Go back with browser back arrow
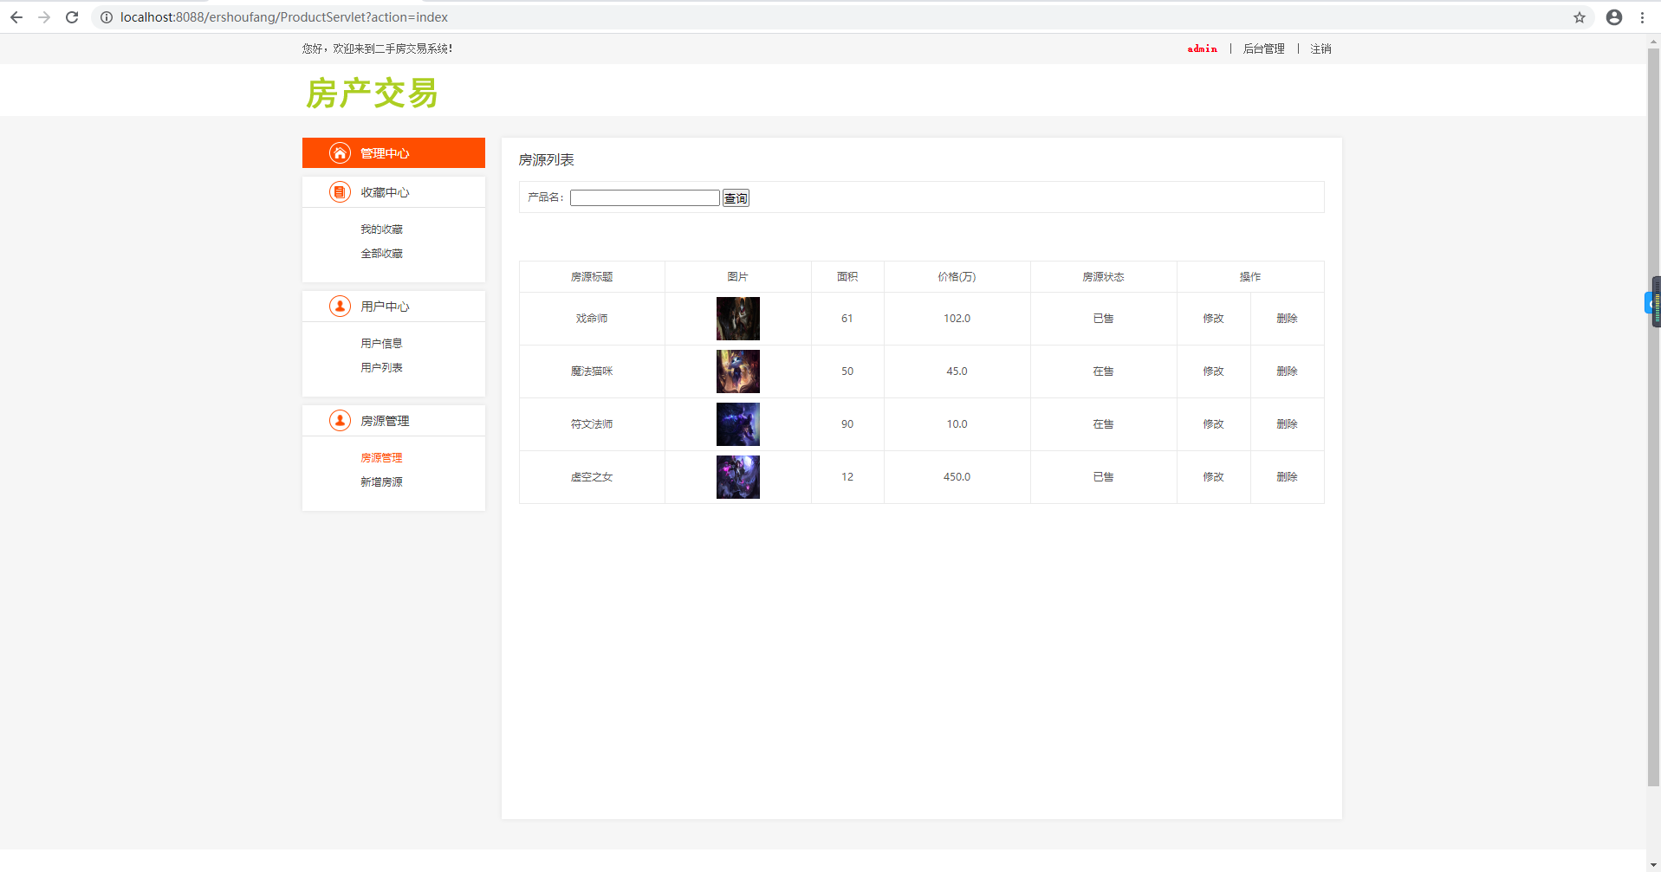Image resolution: width=1661 pixels, height=872 pixels. pyautogui.click(x=16, y=17)
